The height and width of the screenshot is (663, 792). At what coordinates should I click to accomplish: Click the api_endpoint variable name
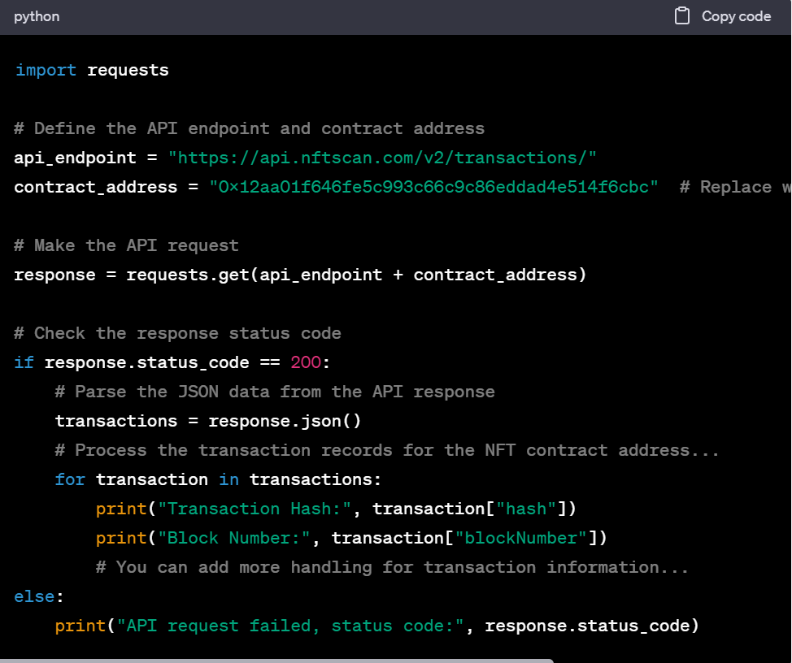75,158
